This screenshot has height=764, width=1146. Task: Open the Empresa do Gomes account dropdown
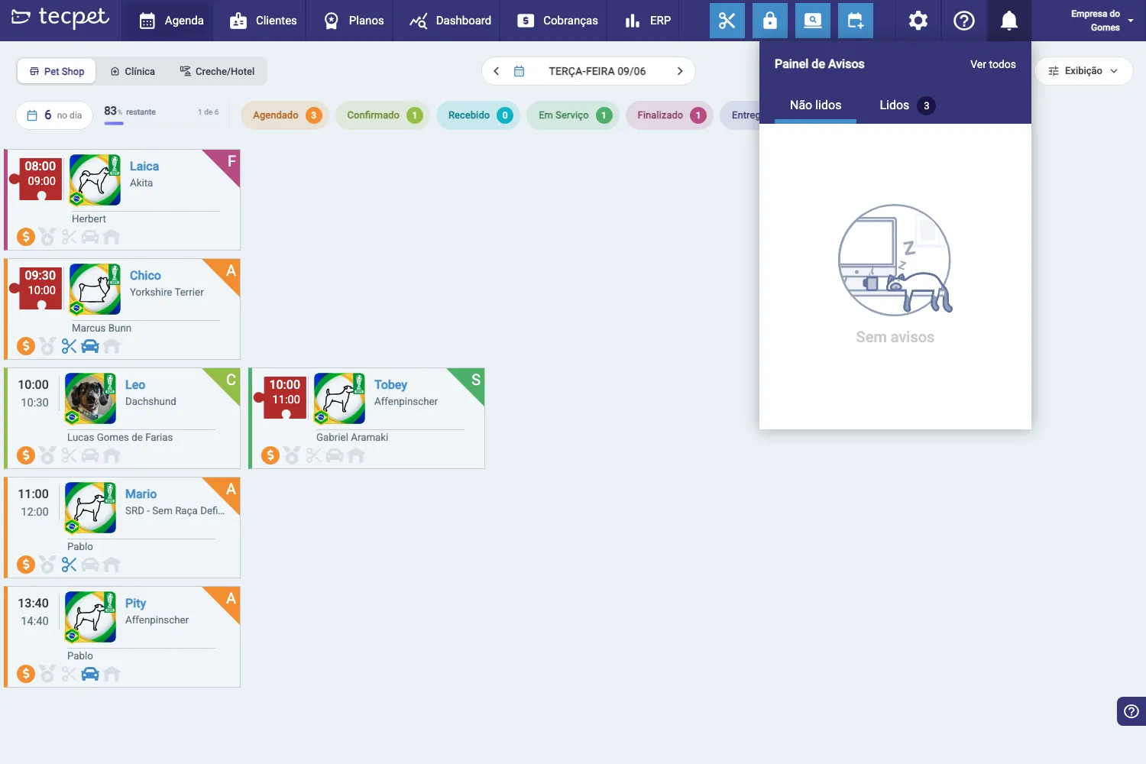point(1101,21)
